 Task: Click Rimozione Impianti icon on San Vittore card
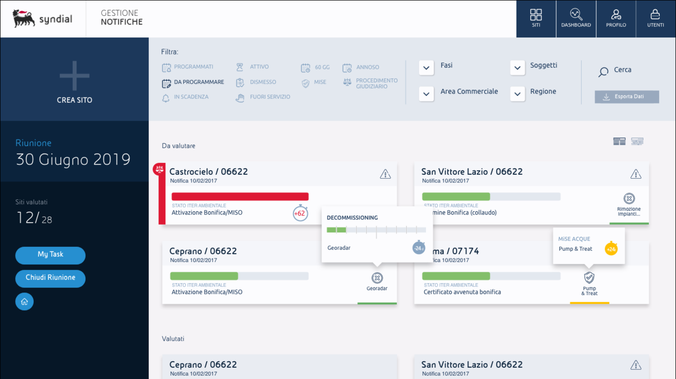(x=628, y=199)
